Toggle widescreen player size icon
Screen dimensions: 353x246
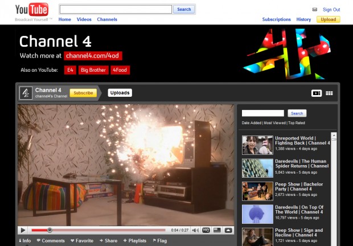(217, 230)
